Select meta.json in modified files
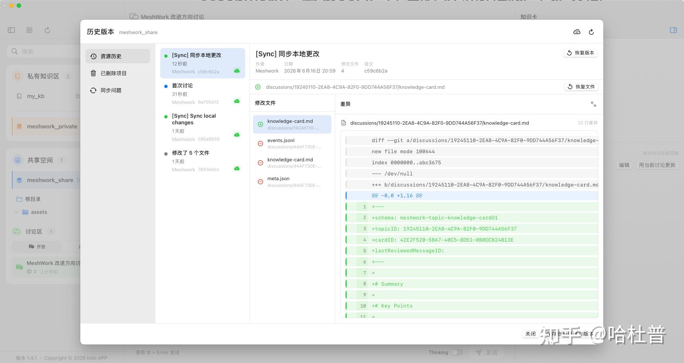684x363 pixels. click(292, 182)
